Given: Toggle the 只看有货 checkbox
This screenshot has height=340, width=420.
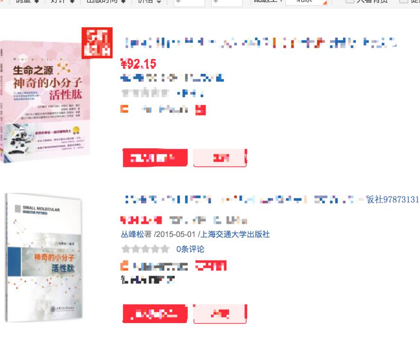Looking at the screenshot, I should [x=350, y=1].
